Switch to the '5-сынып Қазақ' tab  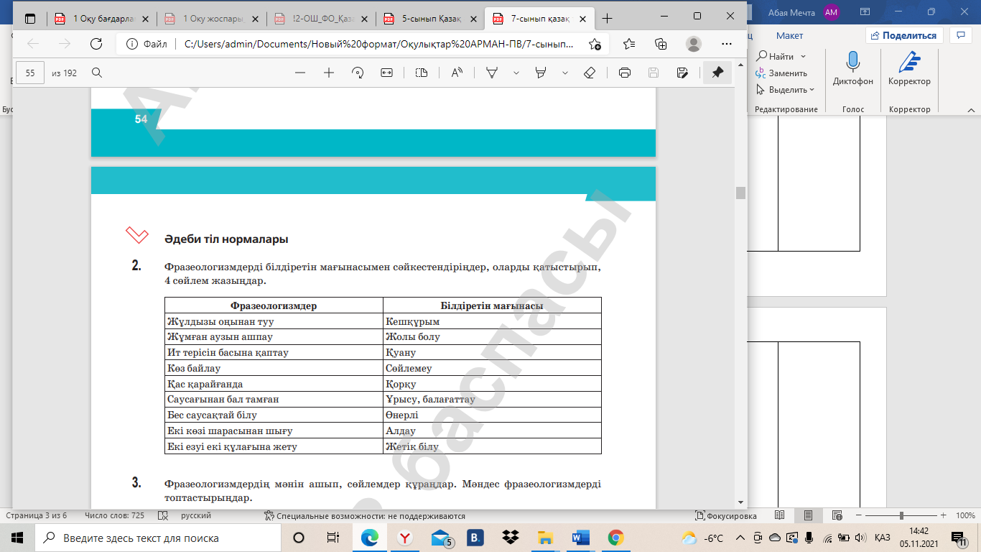coord(430,18)
